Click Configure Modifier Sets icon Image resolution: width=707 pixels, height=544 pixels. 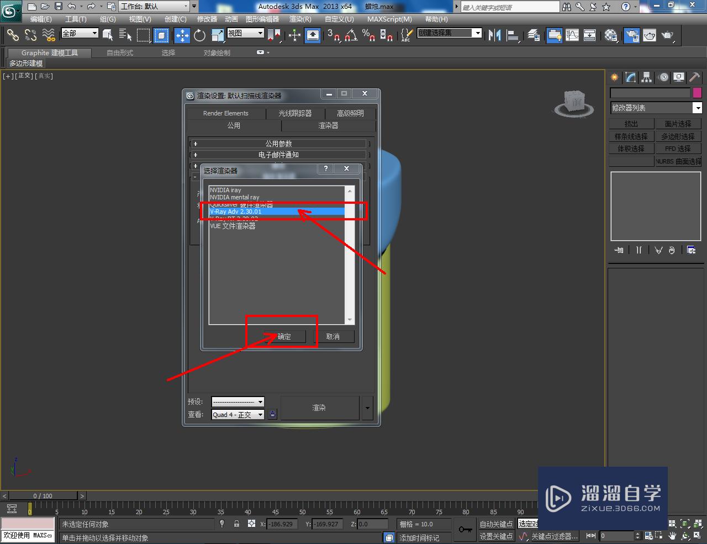(691, 250)
